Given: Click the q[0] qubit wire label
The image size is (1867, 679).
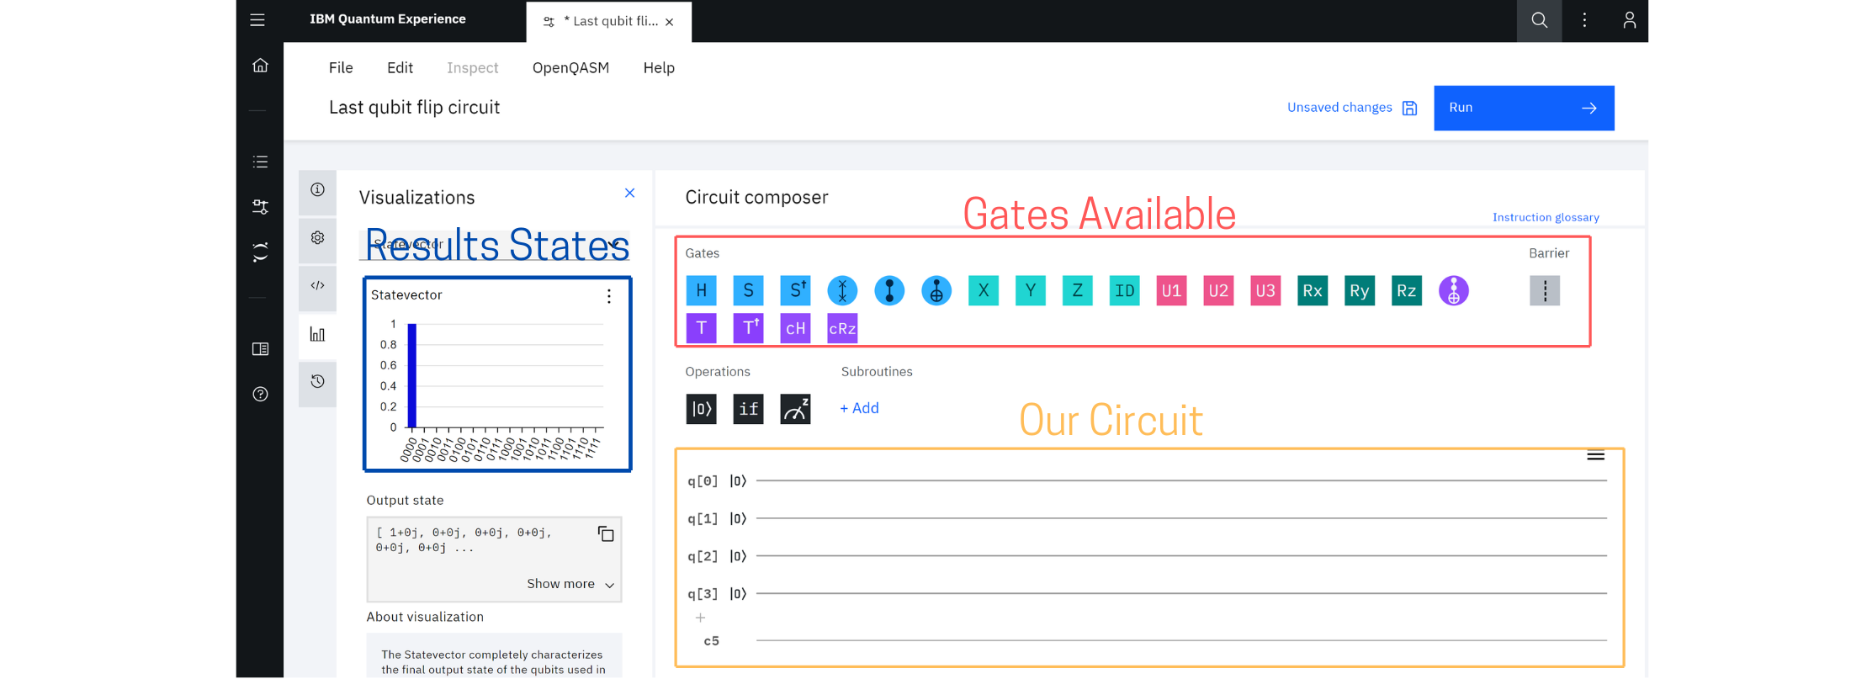Looking at the screenshot, I should (703, 481).
